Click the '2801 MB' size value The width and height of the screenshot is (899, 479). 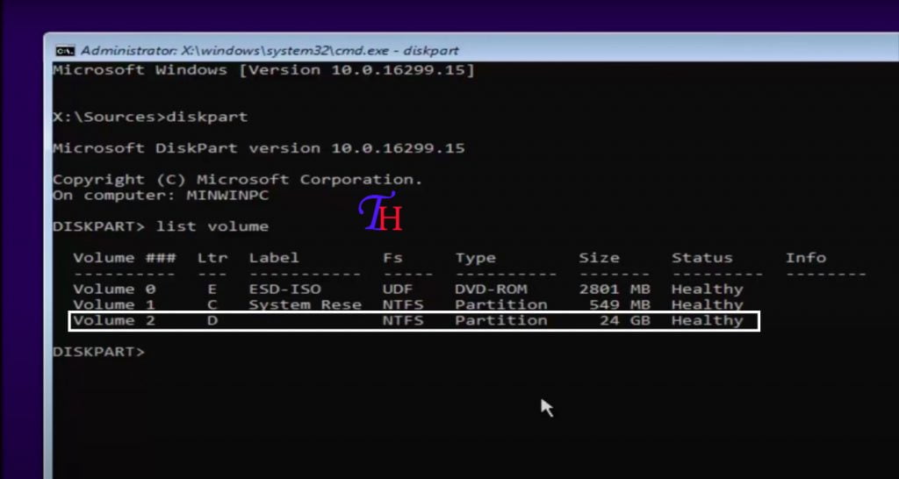coord(615,289)
